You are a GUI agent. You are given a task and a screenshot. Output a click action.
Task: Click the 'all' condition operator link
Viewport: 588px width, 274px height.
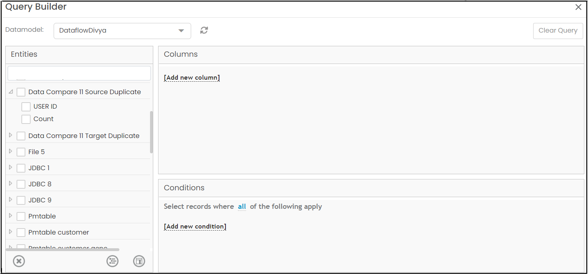242,206
